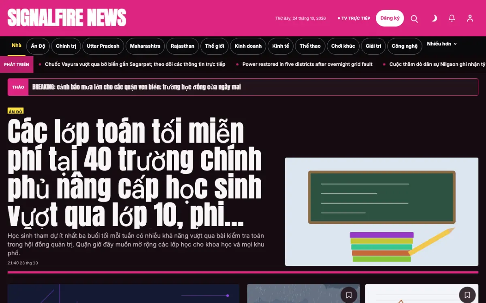Open the search icon in header
486x303 pixels.
tap(414, 19)
